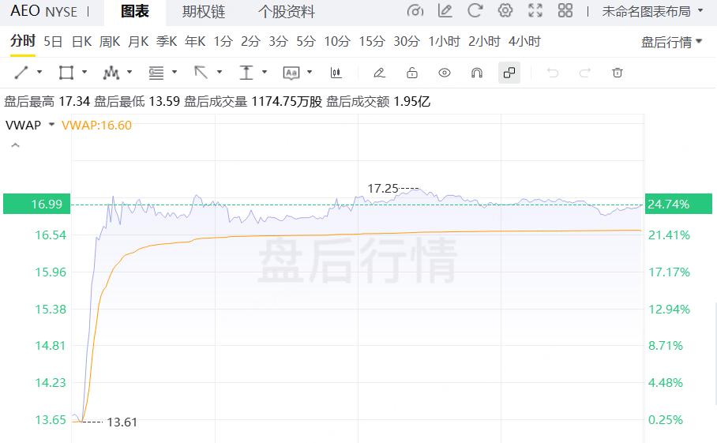Select 4小时 interval
Screen dimensions: 717x443
point(524,42)
